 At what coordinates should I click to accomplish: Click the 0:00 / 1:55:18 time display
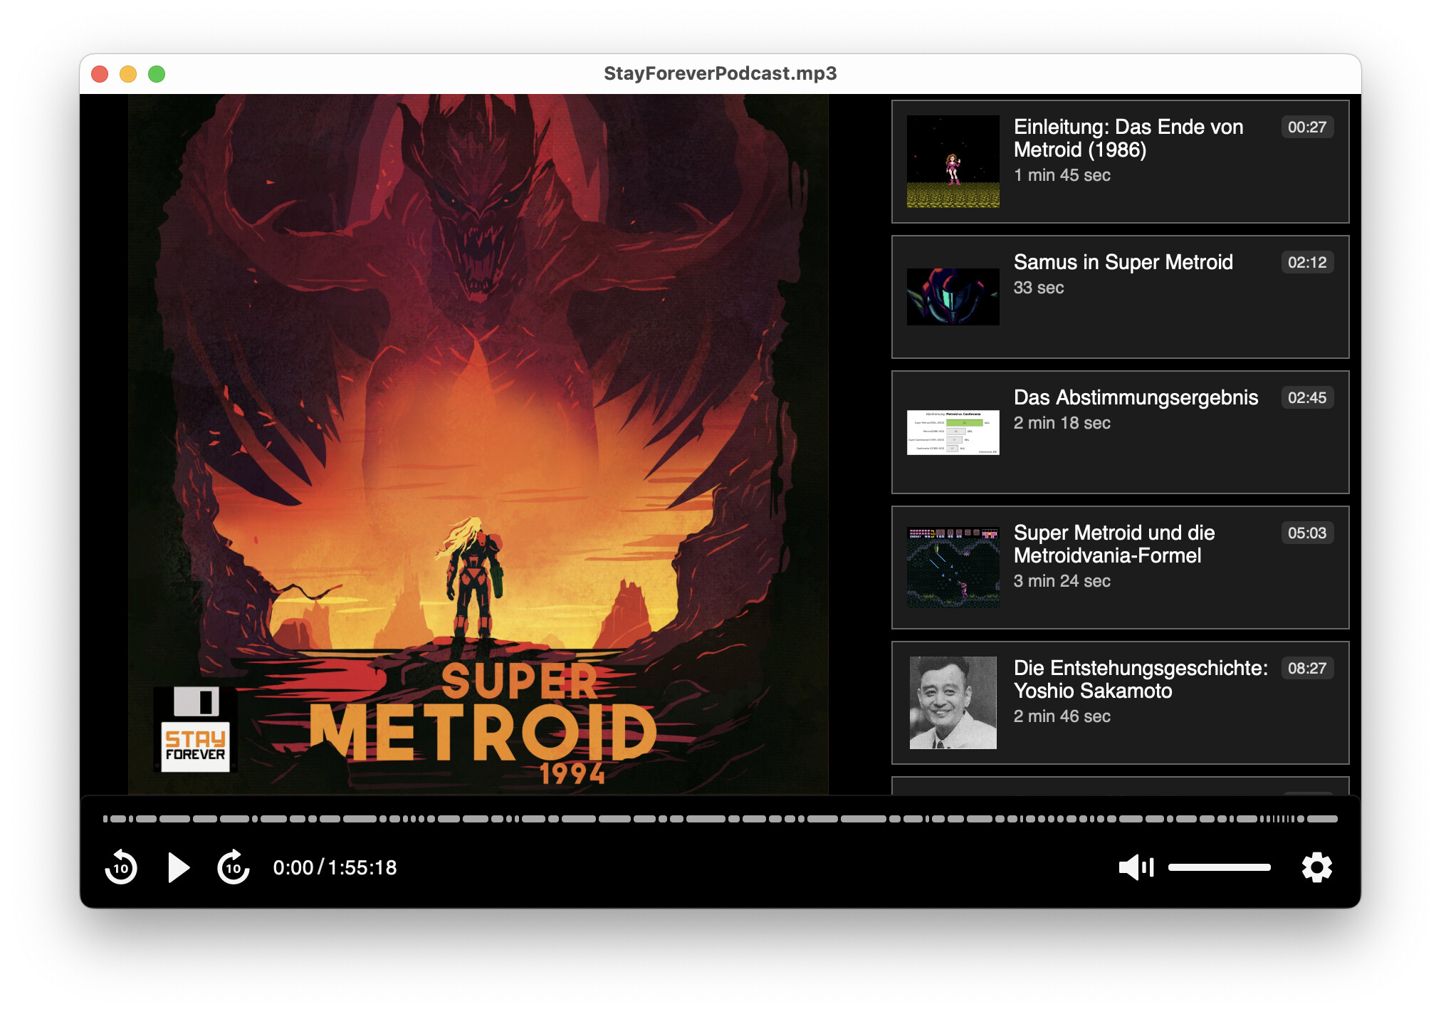click(x=335, y=867)
